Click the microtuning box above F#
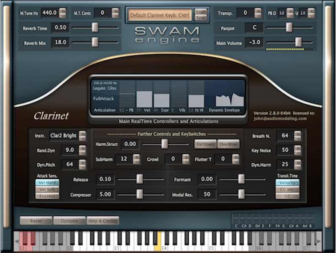Screen dimensions: 336x253 click(x=277, y=218)
